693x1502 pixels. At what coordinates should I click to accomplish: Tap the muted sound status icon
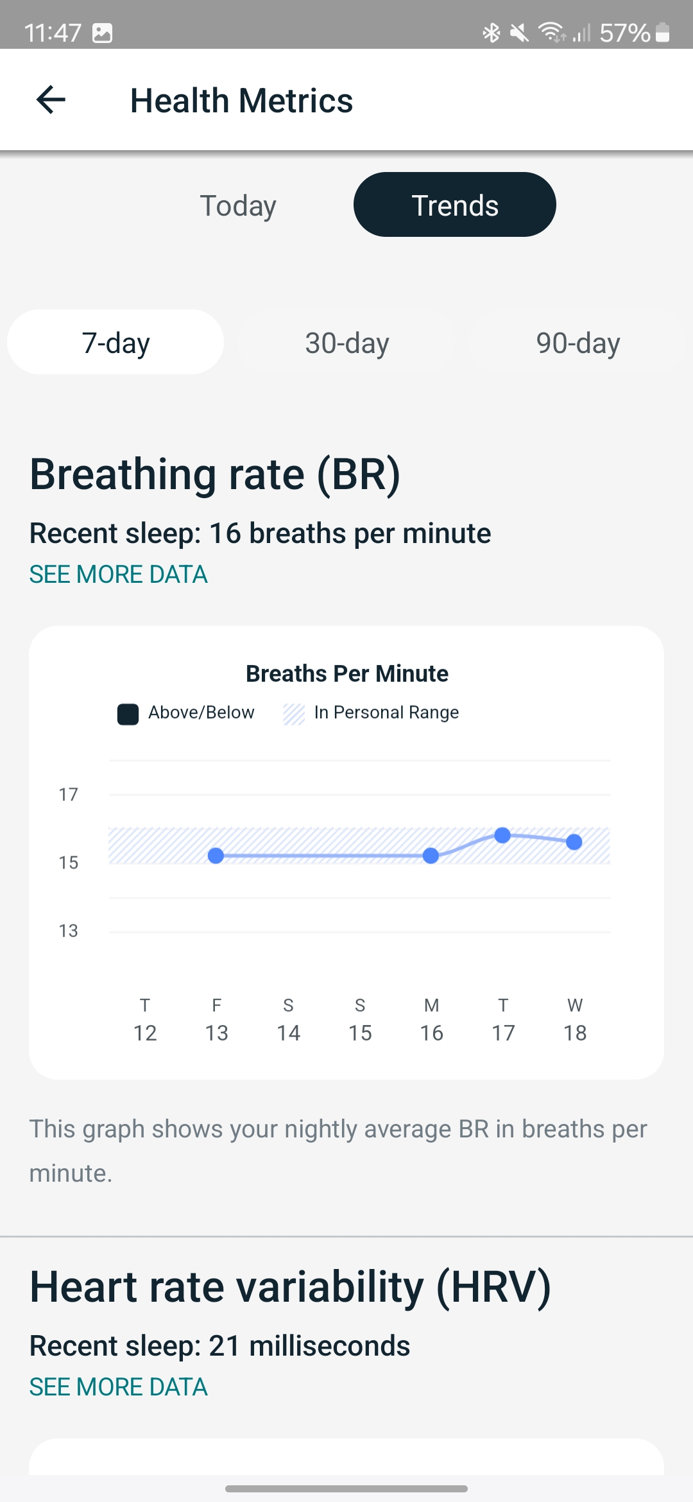click(x=519, y=32)
